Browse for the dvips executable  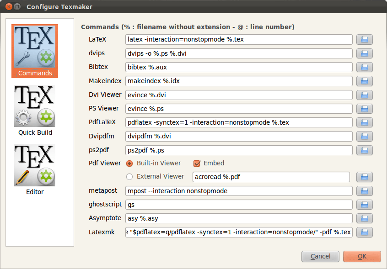coord(365,53)
